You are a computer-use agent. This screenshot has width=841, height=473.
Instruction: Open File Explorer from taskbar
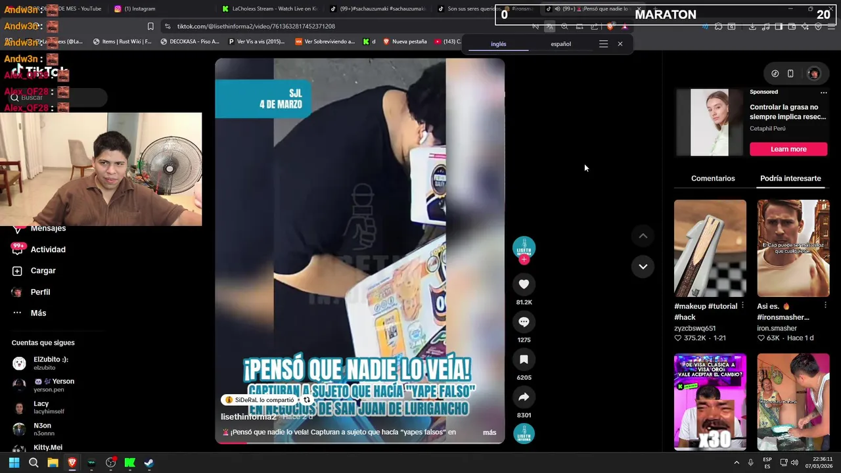(53, 462)
